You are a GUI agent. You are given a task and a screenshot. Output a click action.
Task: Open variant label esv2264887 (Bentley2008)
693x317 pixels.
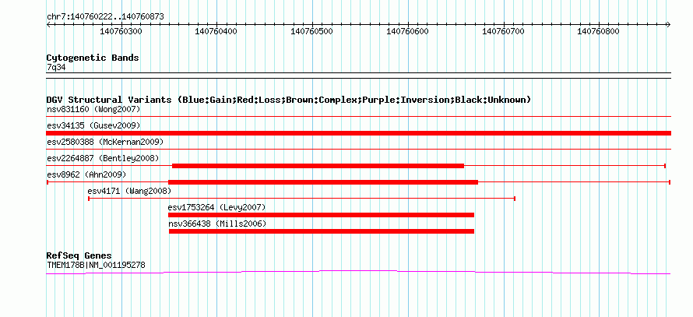[103, 158]
